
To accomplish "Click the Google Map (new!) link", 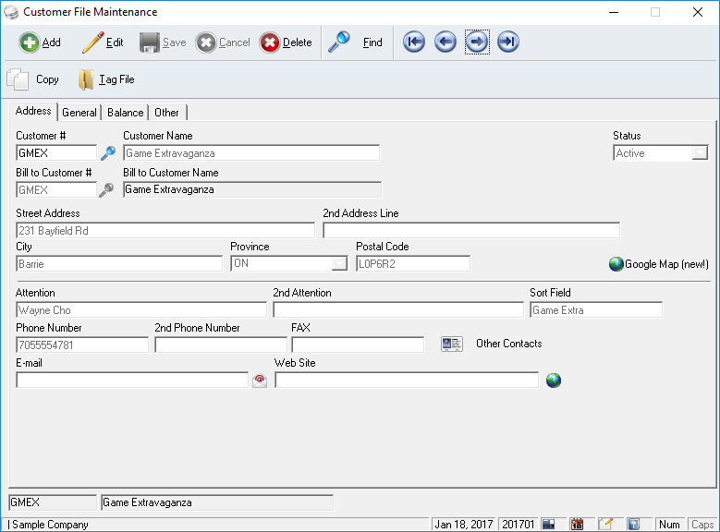I will (658, 264).
